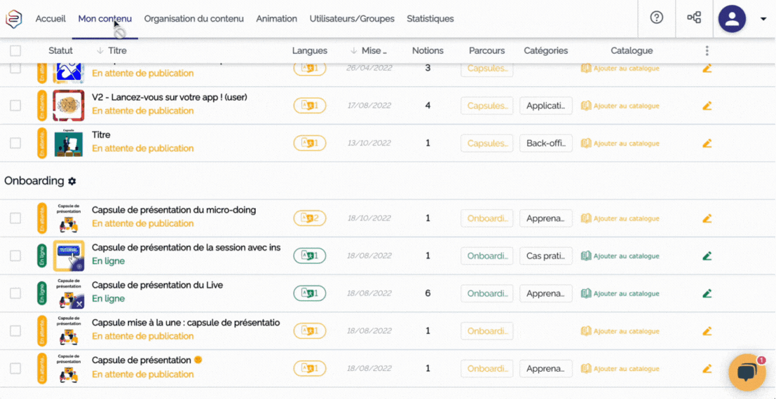Click the organization hierarchy icon in header
776x399 pixels.
point(694,18)
